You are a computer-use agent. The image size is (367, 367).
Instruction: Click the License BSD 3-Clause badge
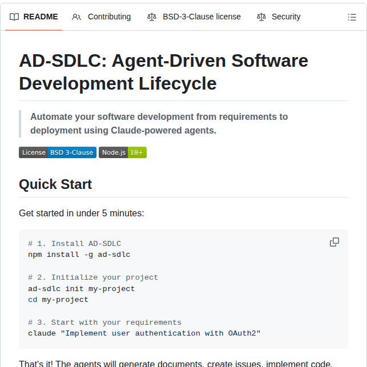click(58, 152)
